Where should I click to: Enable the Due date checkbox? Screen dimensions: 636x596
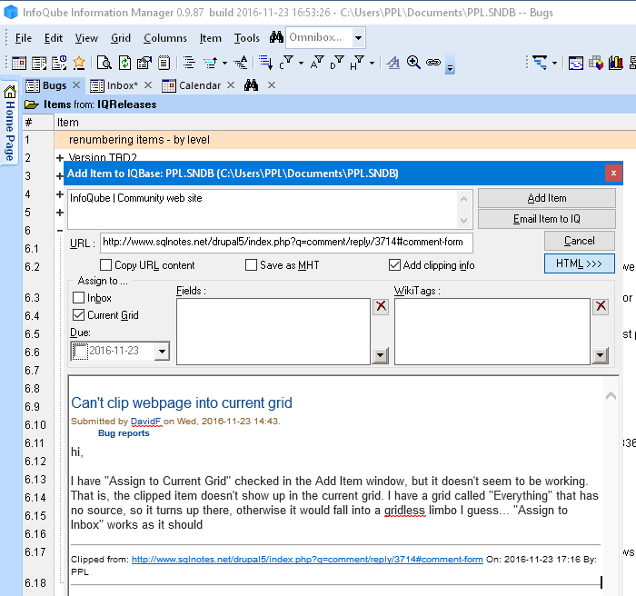pos(80,352)
